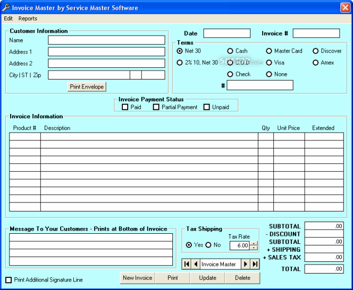
Task: Click first customer message line
Action: click(x=91, y=238)
